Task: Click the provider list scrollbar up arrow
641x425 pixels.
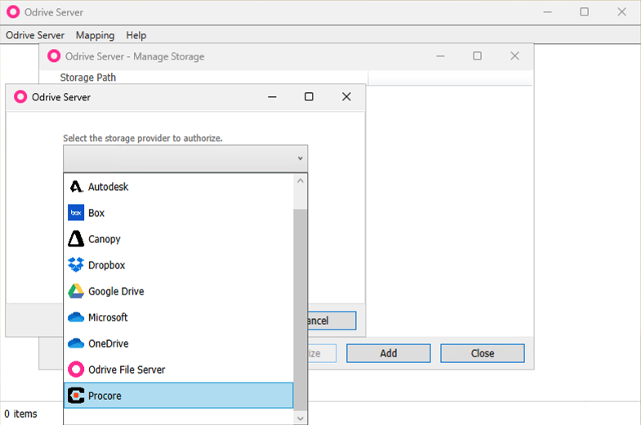Action: coord(300,180)
